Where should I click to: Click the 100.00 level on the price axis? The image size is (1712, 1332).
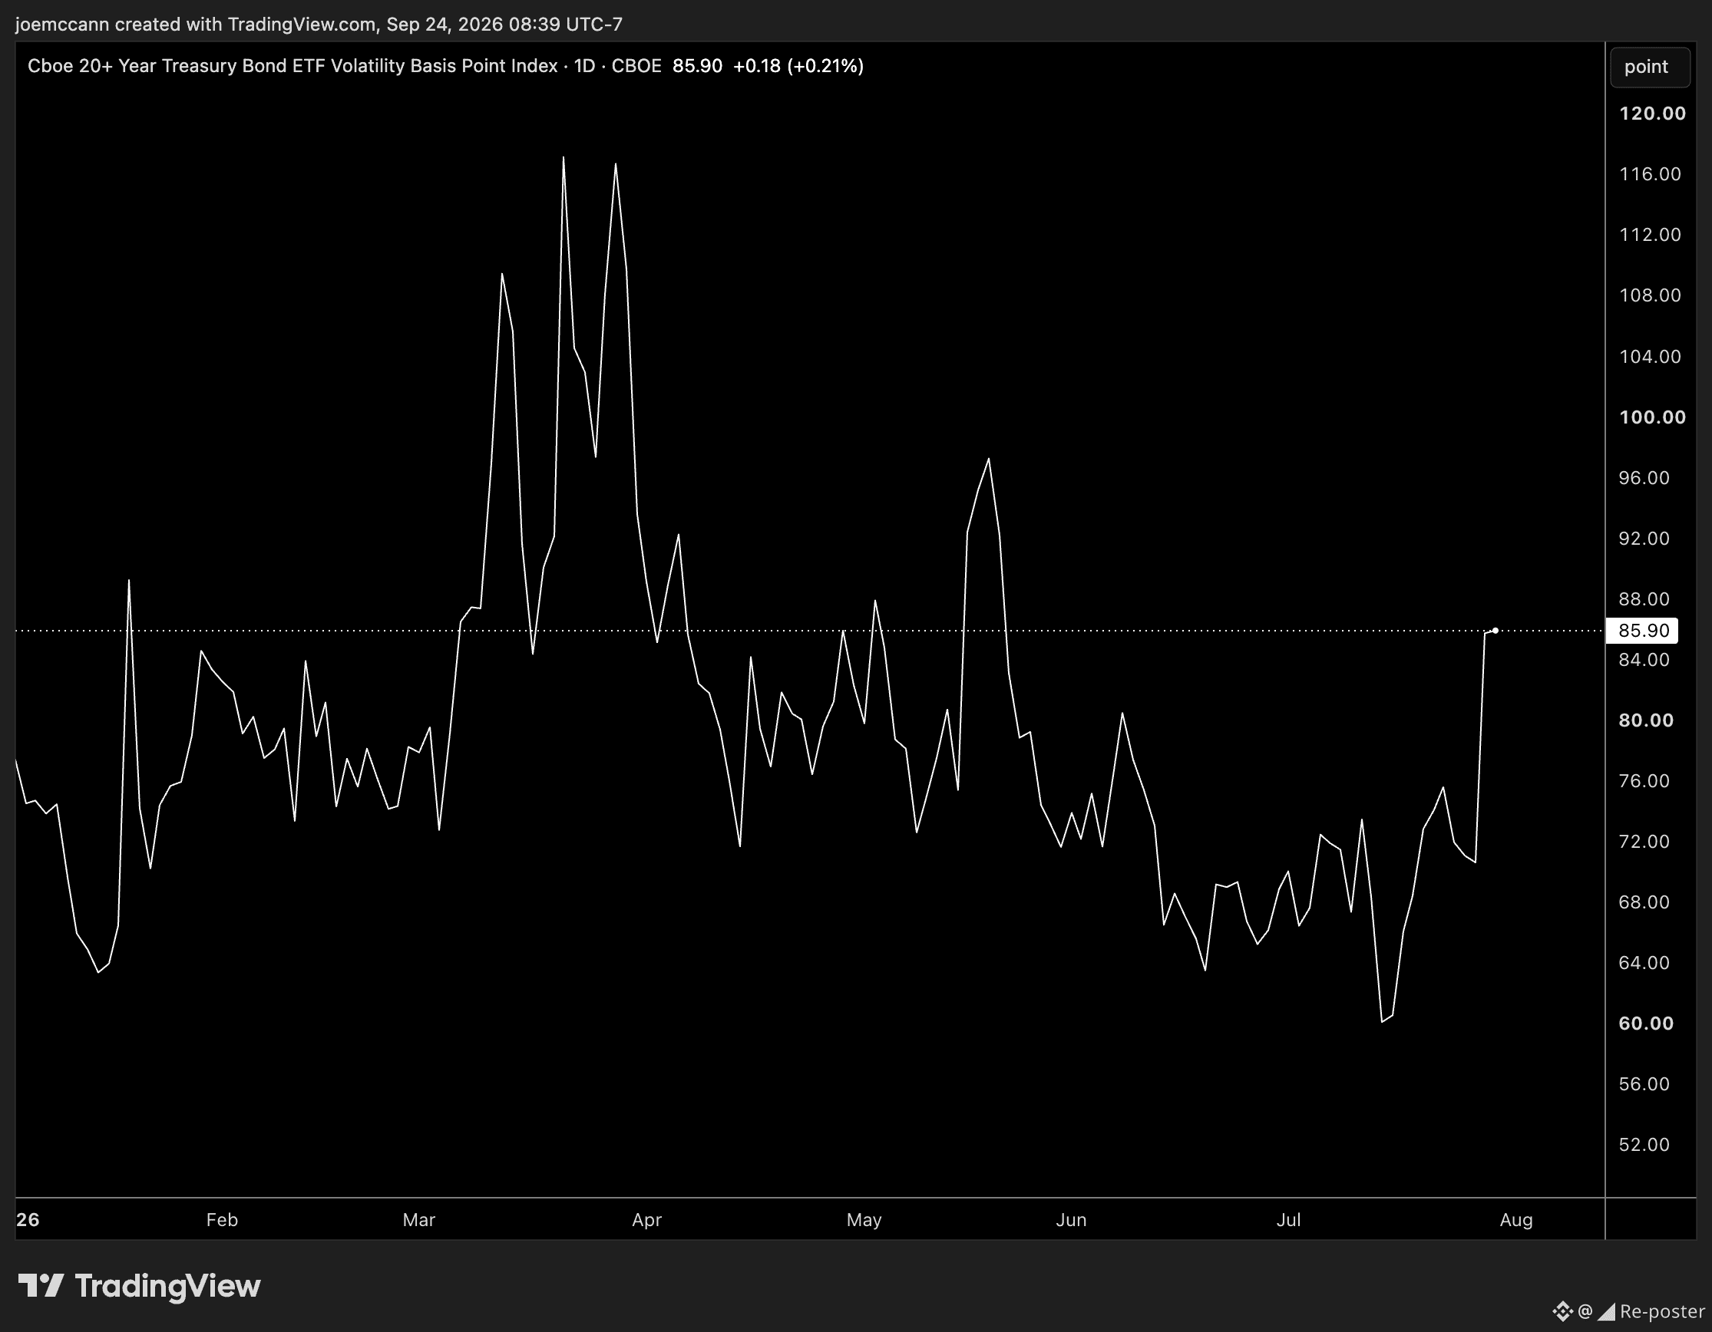(1652, 417)
